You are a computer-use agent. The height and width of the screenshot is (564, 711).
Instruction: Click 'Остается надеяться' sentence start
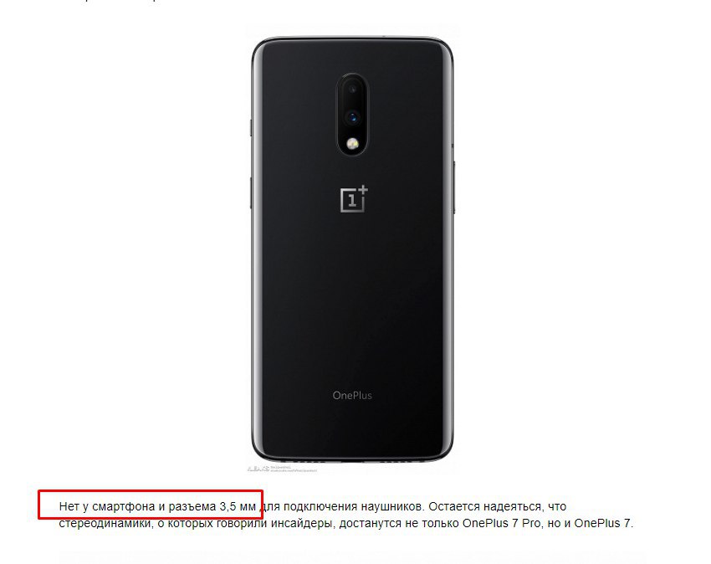(484, 506)
